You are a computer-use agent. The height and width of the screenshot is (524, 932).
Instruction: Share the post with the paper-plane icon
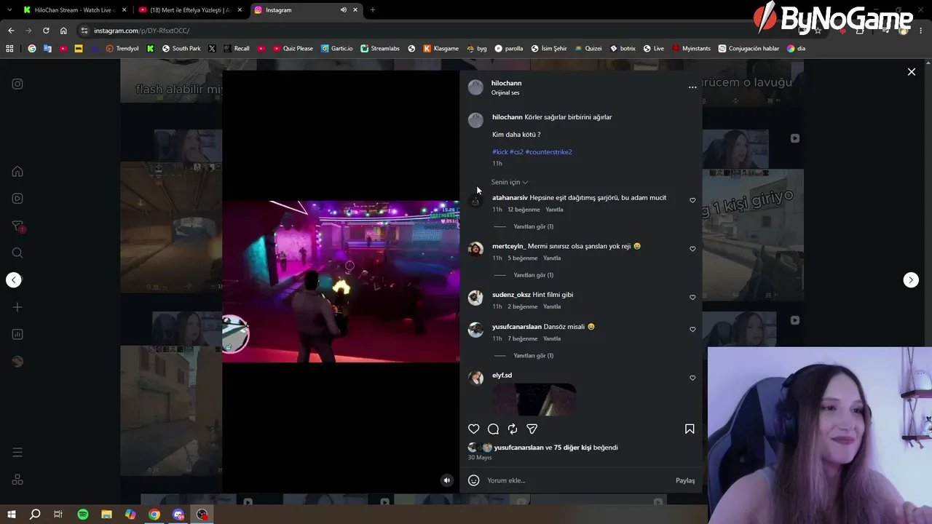tap(532, 429)
